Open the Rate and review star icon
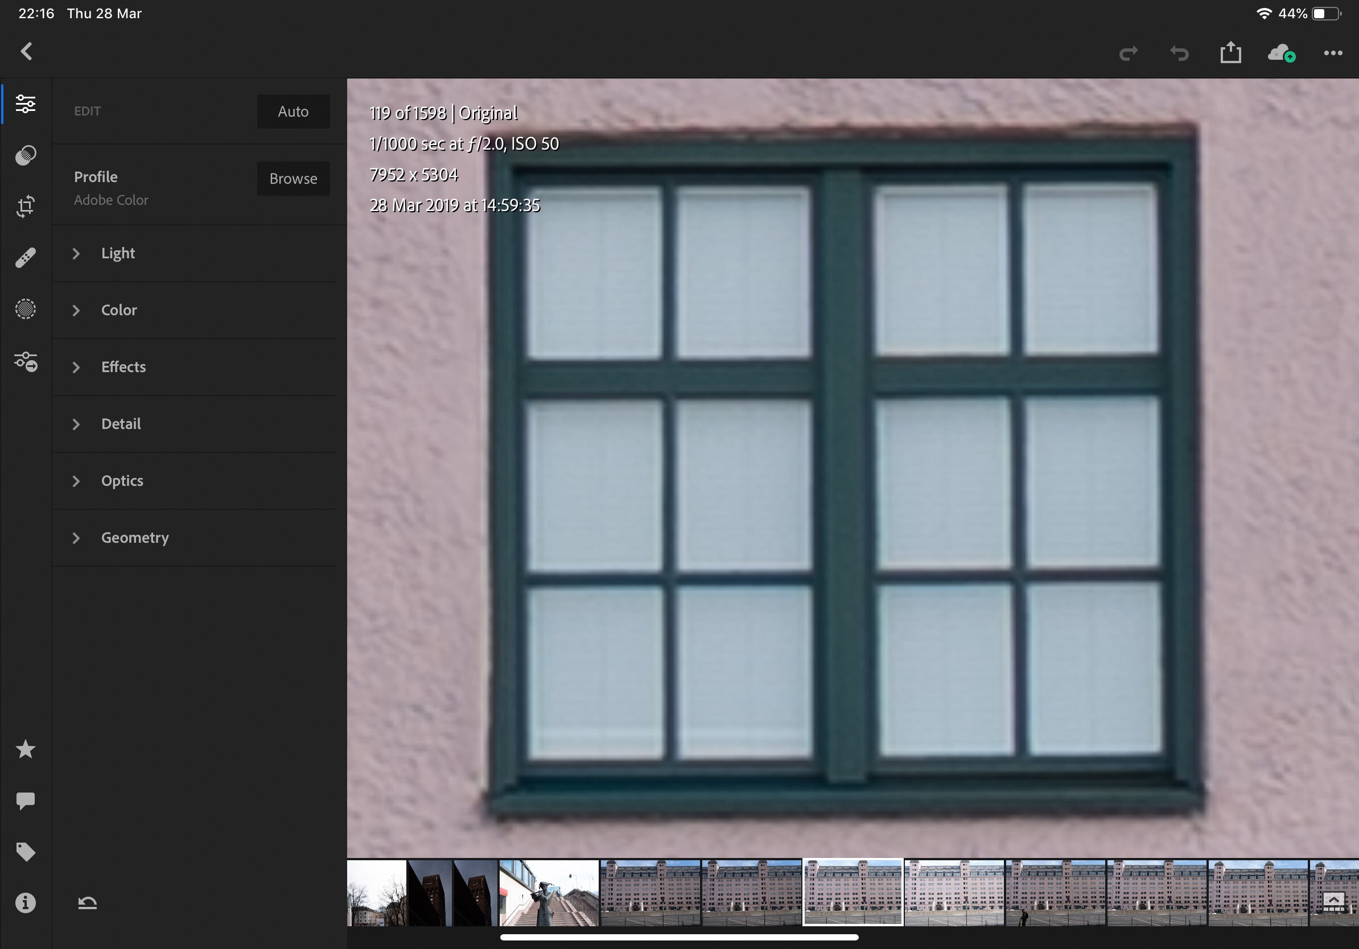Image resolution: width=1359 pixels, height=949 pixels. point(26,750)
